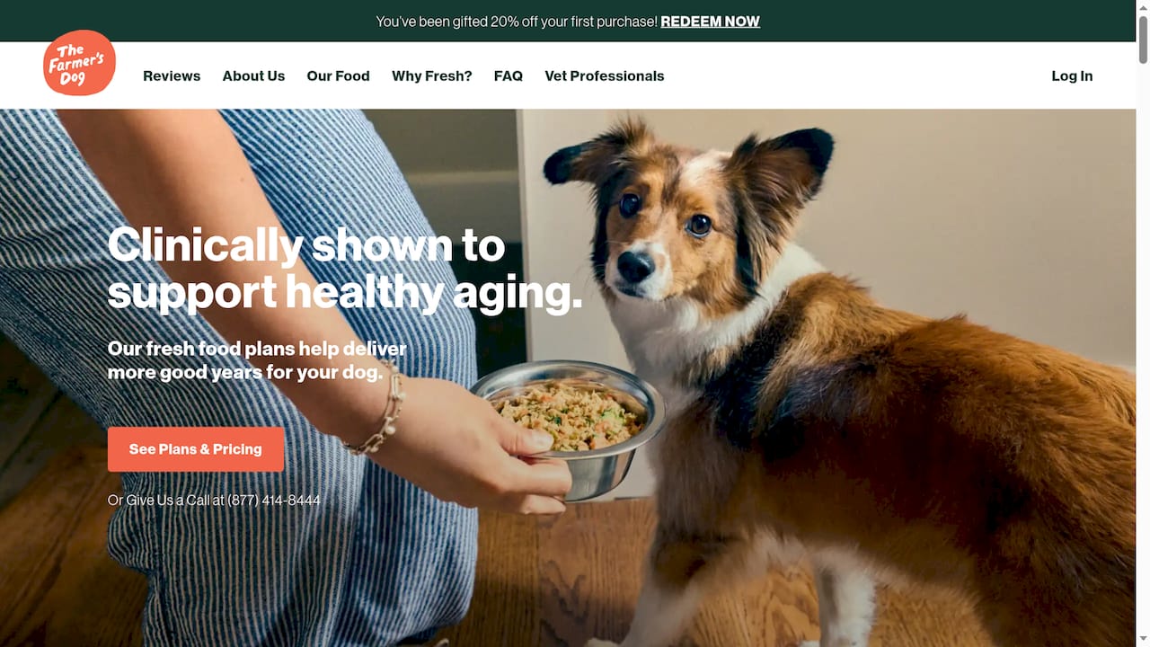Screen dimensions: 1150x647
Task: Go to About Us
Action: click(x=253, y=76)
